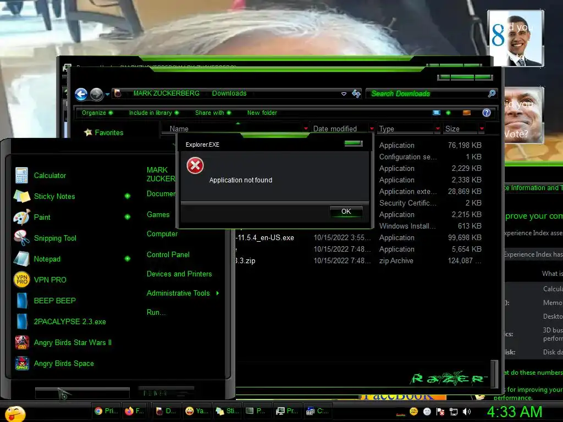Expand Sticky Notes jump list arrow
The image size is (563, 422).
pos(127,196)
